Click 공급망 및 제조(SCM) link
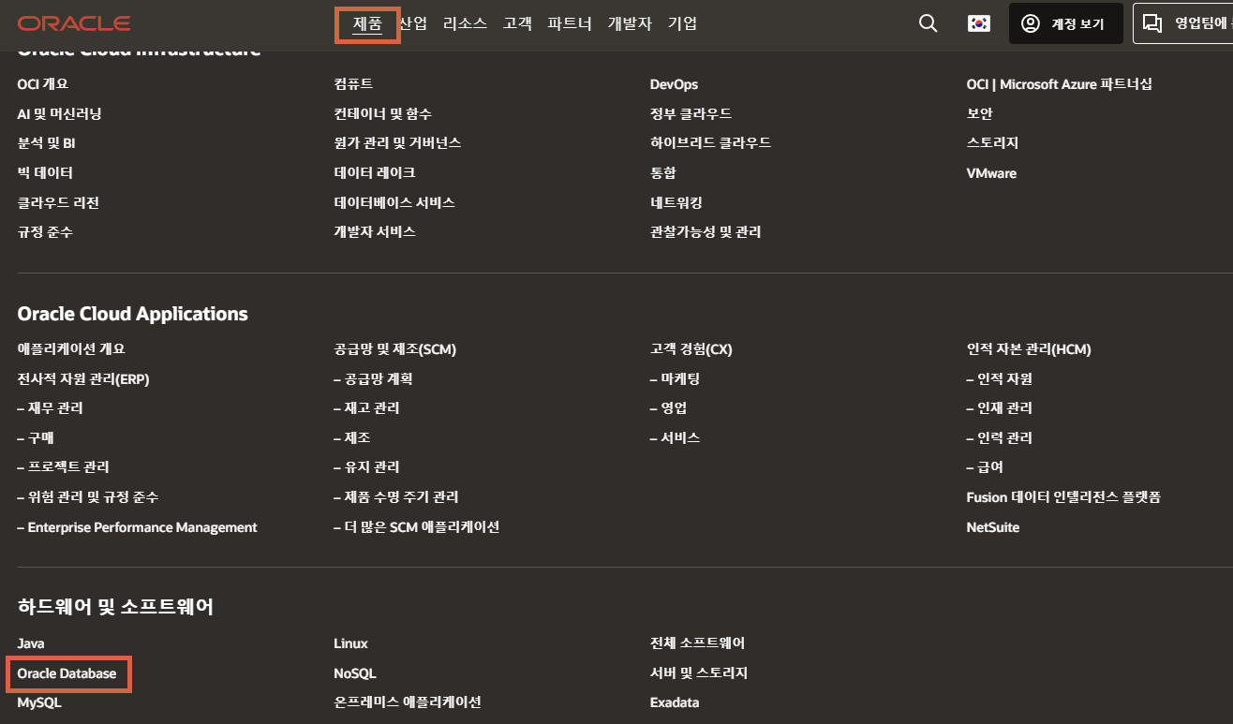This screenshot has height=724, width=1233. (395, 349)
